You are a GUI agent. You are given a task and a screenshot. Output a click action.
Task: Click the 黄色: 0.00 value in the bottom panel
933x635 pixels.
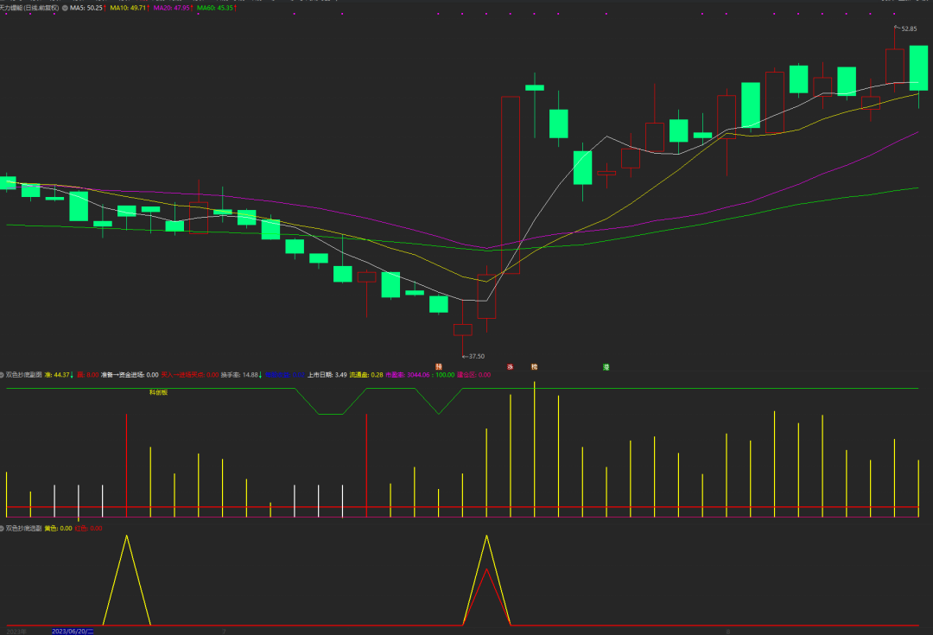click(58, 527)
